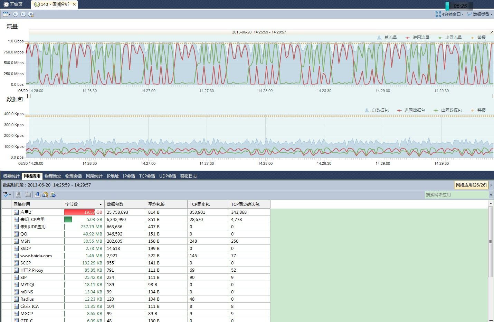Click the table's vertical scrollbar thumb
The image size is (494, 322).
[x=491, y=241]
